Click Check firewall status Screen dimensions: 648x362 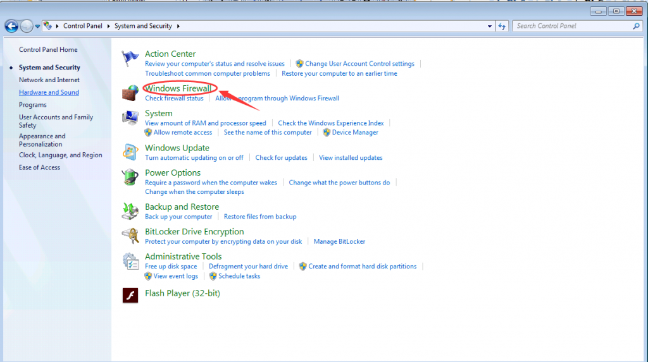click(174, 99)
